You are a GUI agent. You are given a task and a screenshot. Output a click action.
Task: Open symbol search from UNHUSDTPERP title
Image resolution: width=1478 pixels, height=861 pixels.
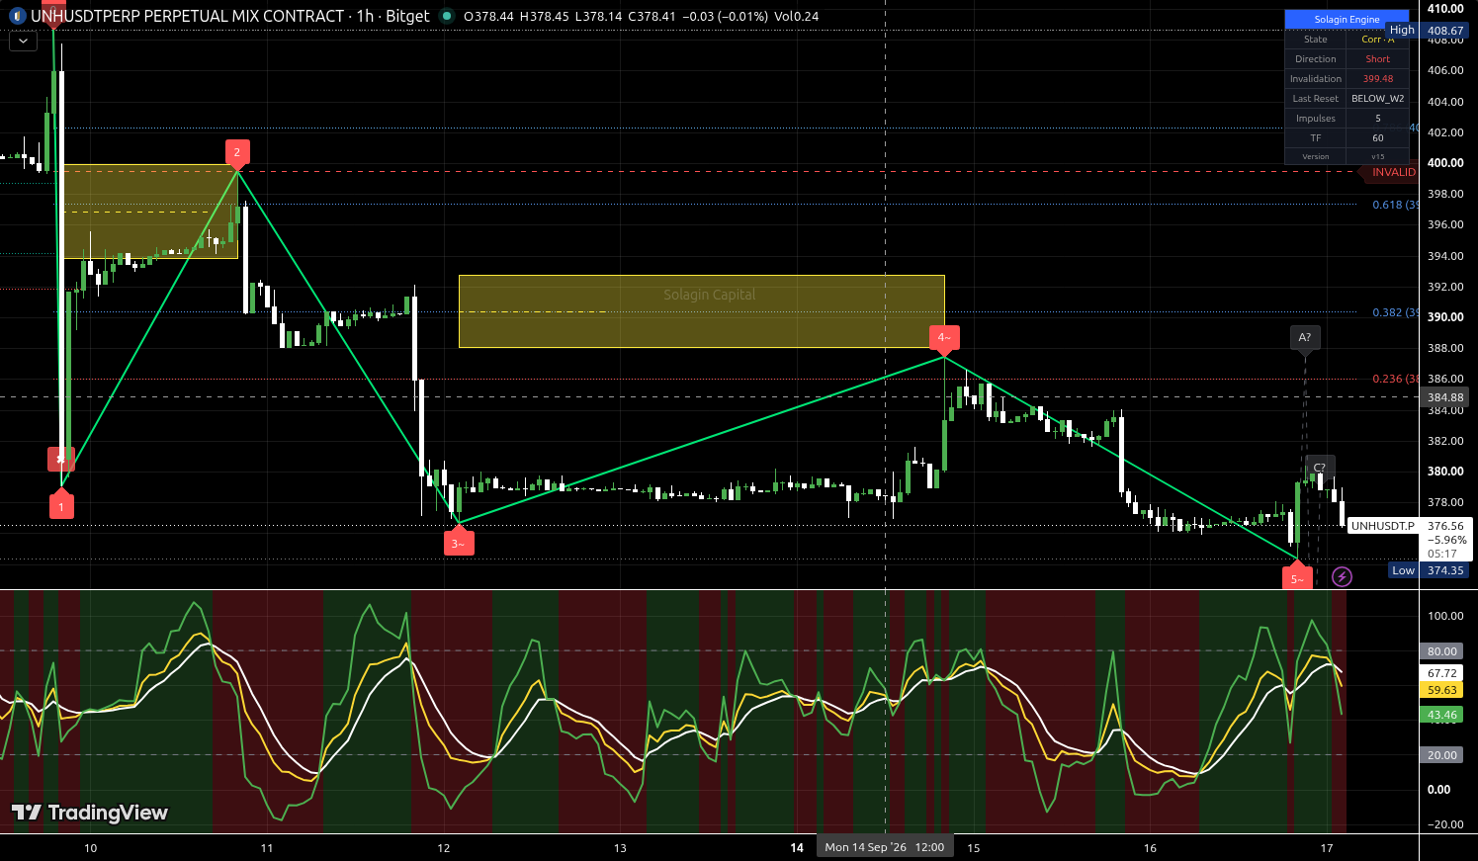[188, 16]
